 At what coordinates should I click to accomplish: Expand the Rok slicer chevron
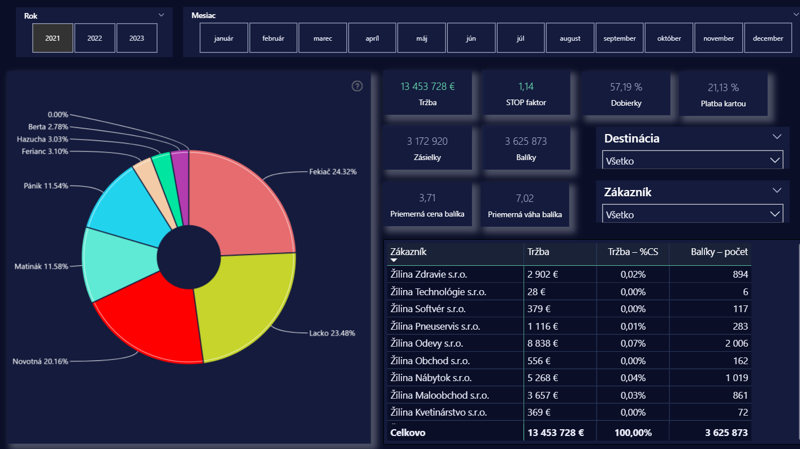161,15
